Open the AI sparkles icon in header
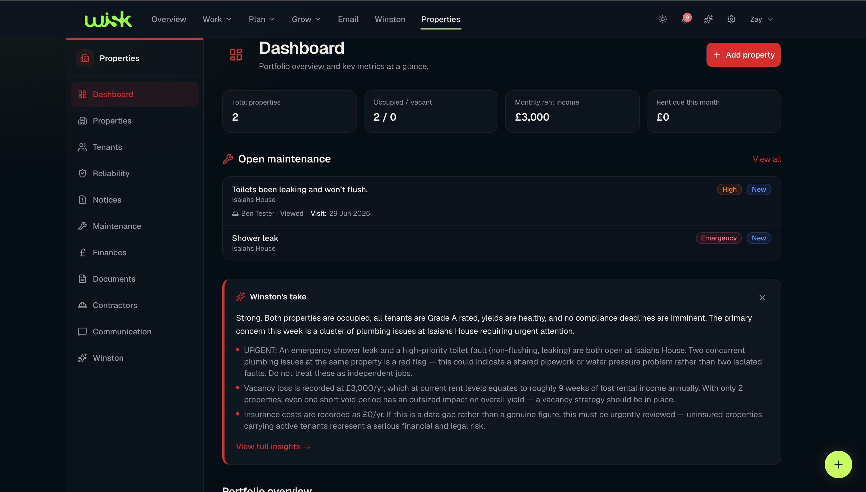866x492 pixels. coord(708,19)
